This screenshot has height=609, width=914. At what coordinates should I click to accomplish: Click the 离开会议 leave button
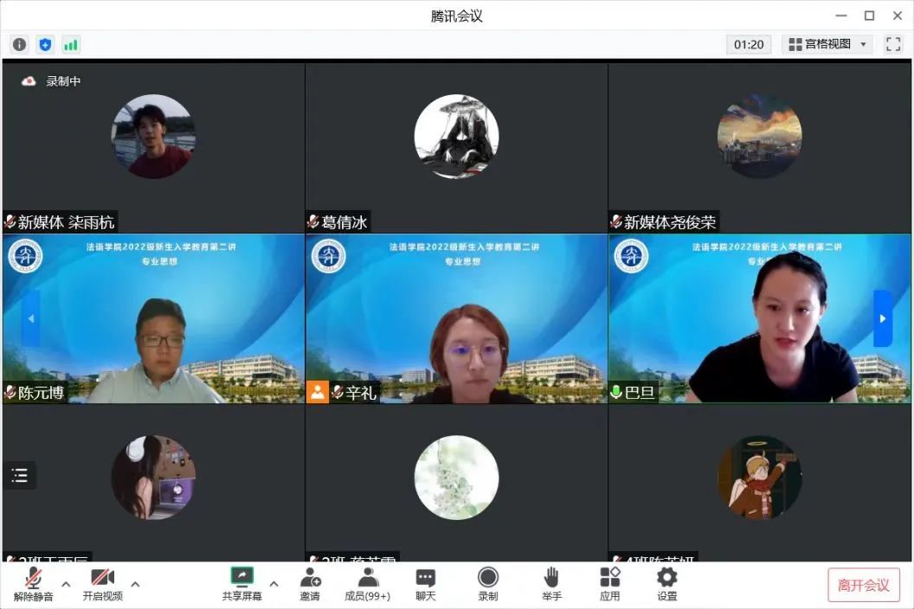(863, 585)
